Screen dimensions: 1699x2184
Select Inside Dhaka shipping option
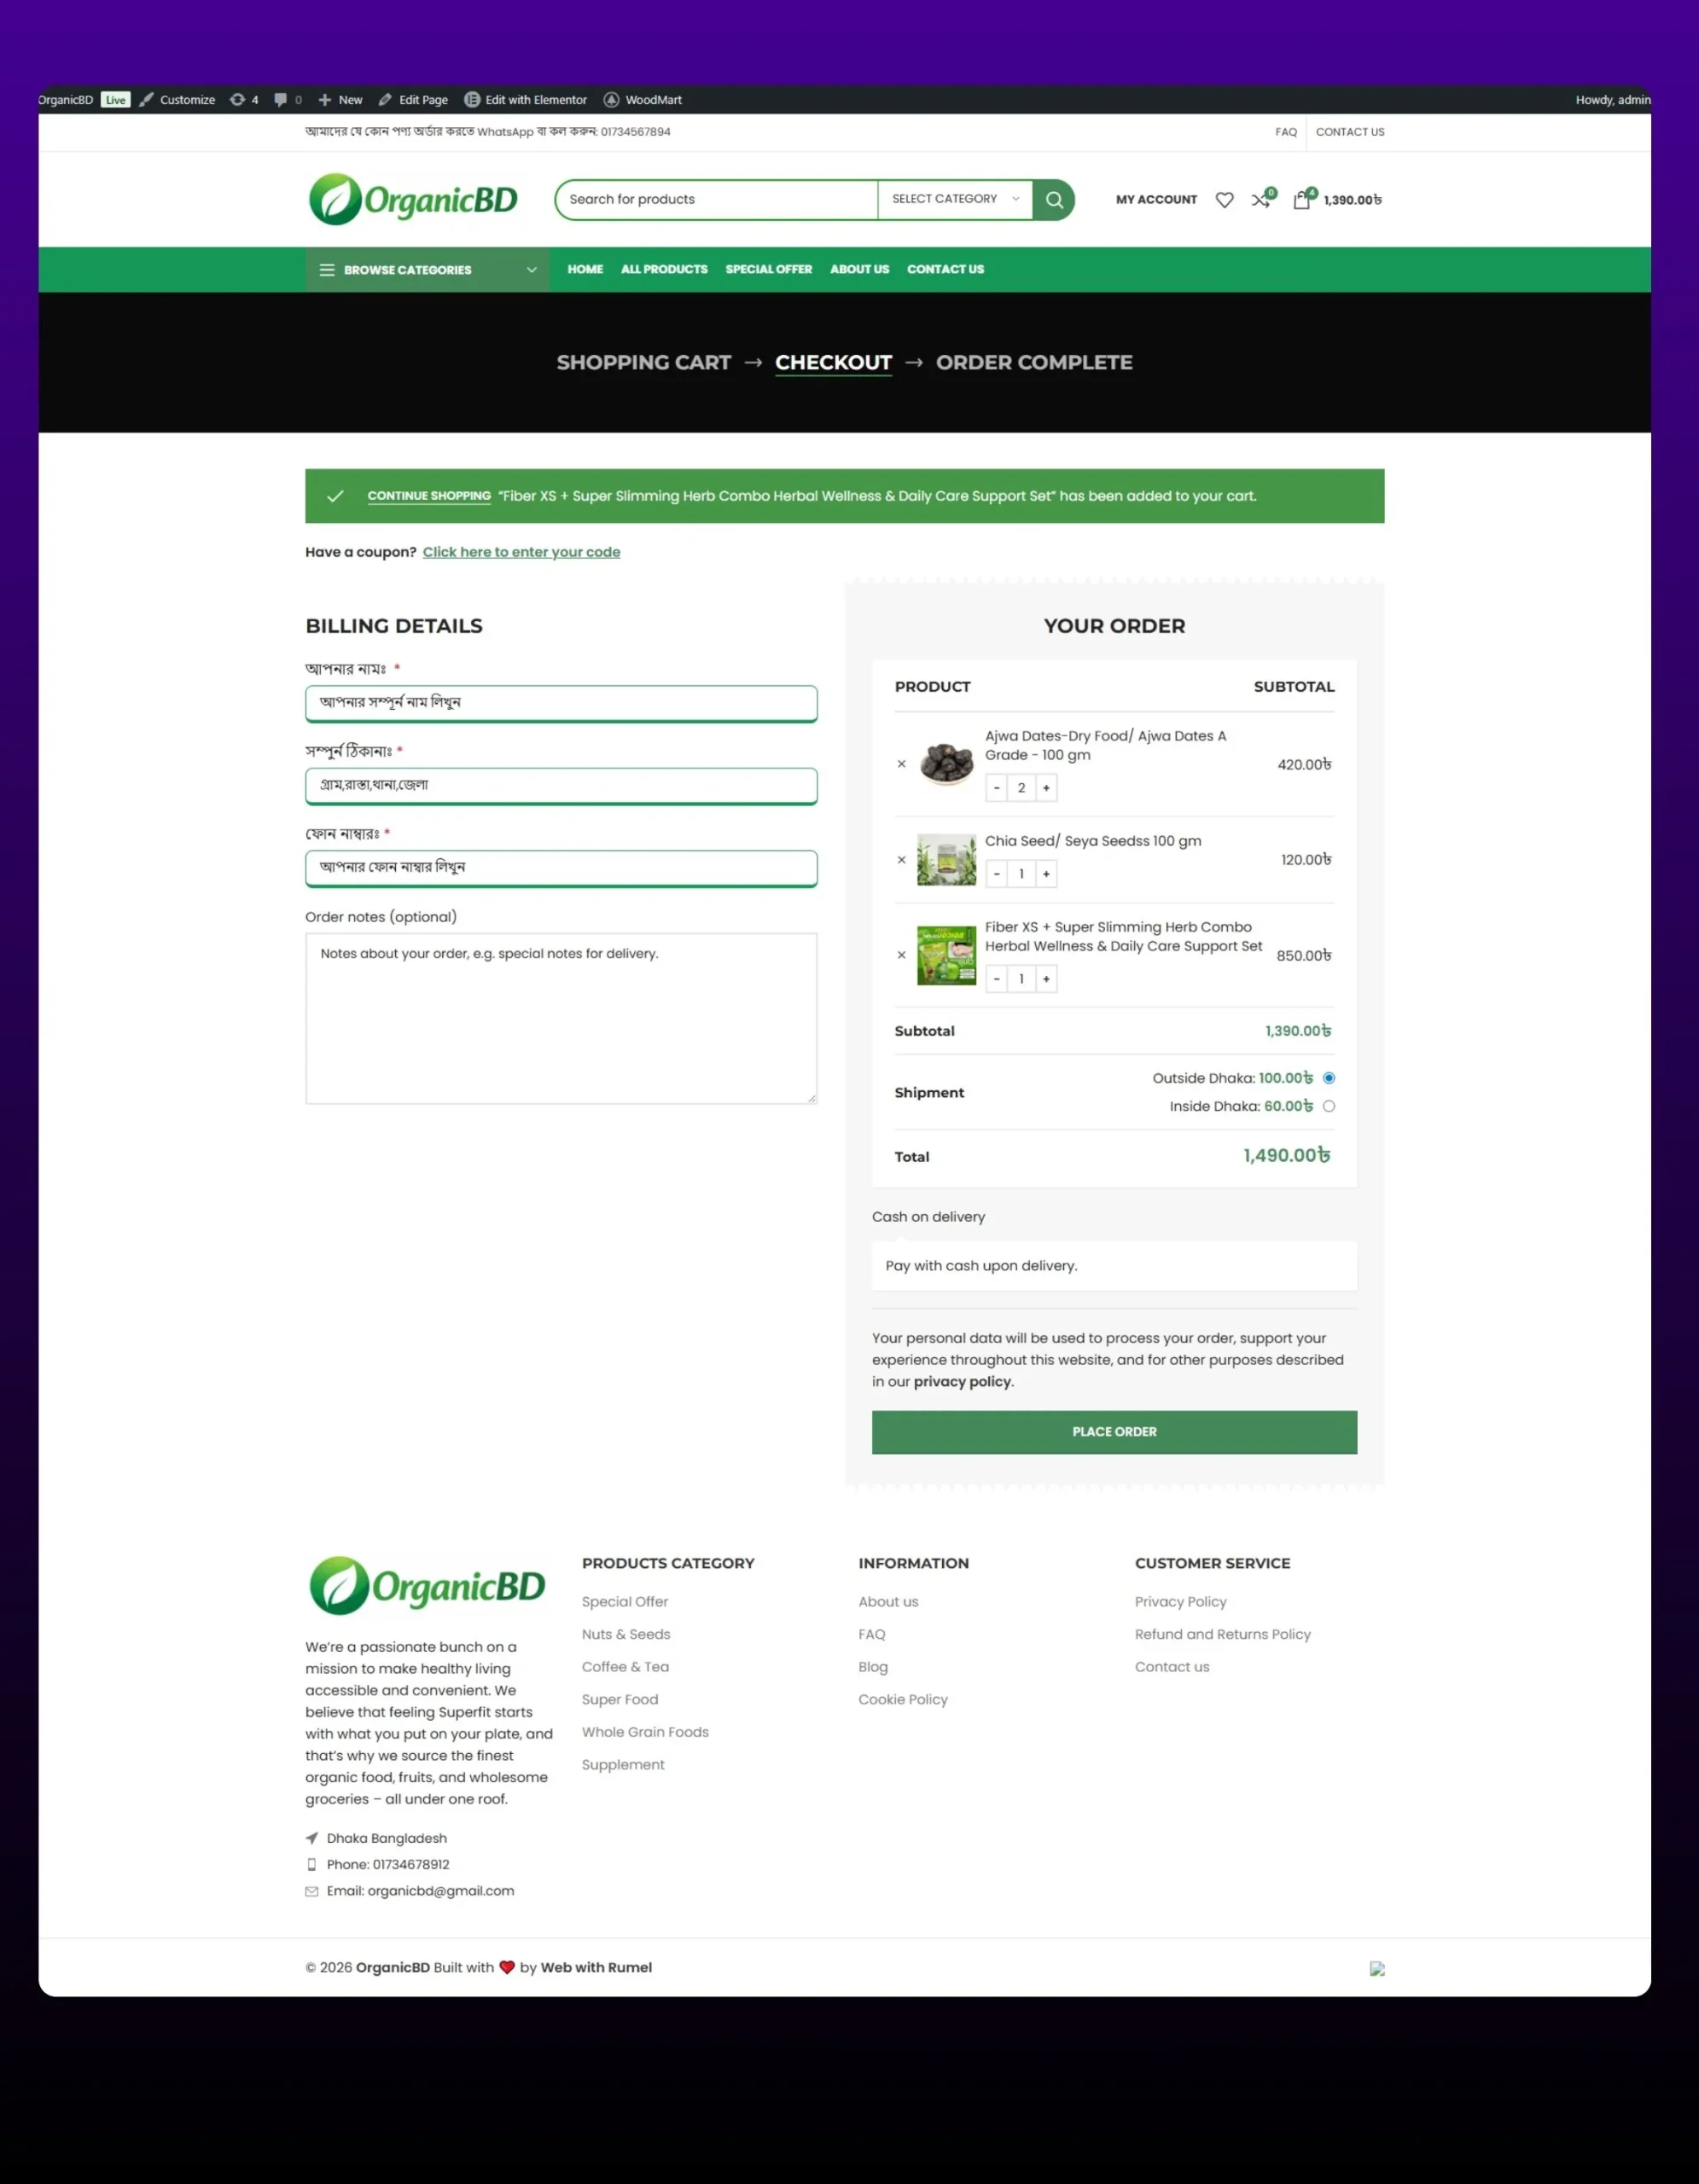1328,1106
